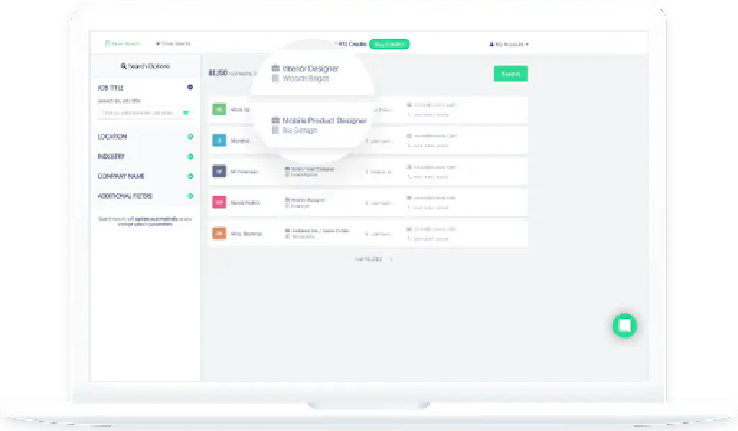Open the job title suggestions dropdown arrow
This screenshot has height=431, width=738.
[186, 112]
